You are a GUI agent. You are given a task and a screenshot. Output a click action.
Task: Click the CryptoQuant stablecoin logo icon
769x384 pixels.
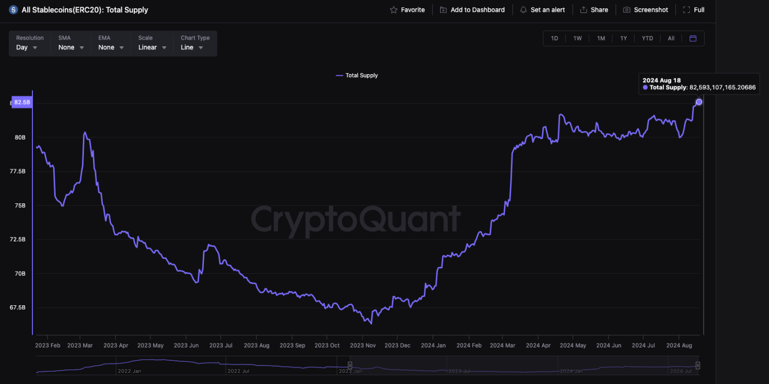13,9
